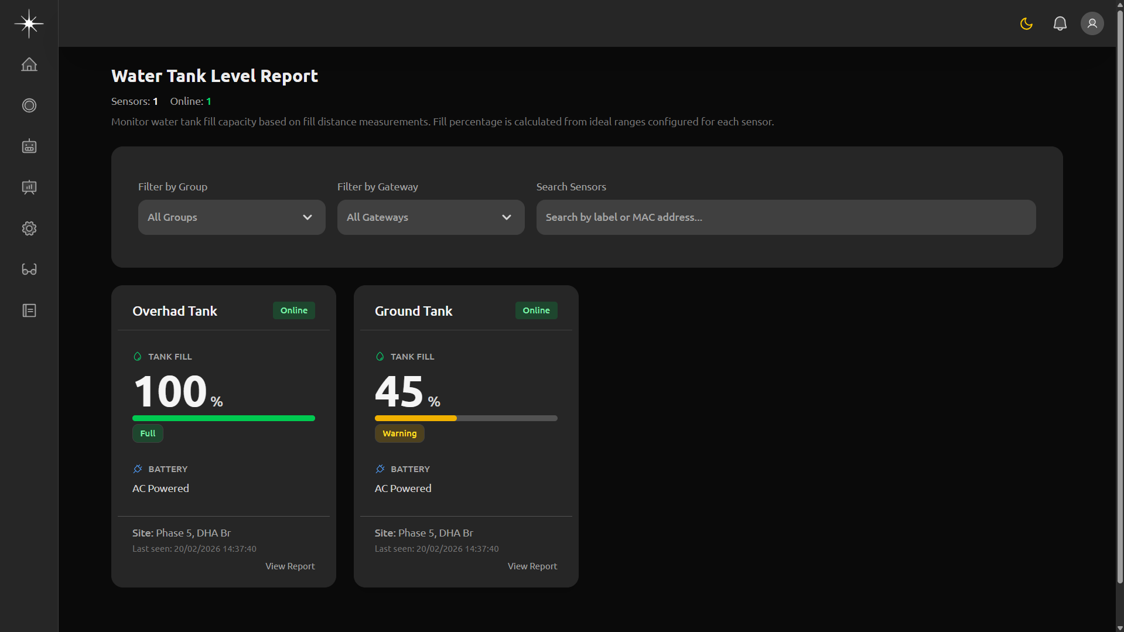Image resolution: width=1124 pixels, height=632 pixels.
Task: Toggle dark mode with moon icon
Action: pyautogui.click(x=1026, y=23)
